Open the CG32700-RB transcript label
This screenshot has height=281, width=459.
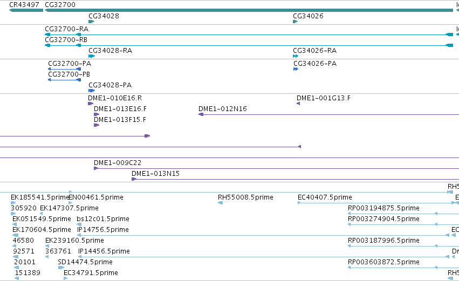pos(66,40)
